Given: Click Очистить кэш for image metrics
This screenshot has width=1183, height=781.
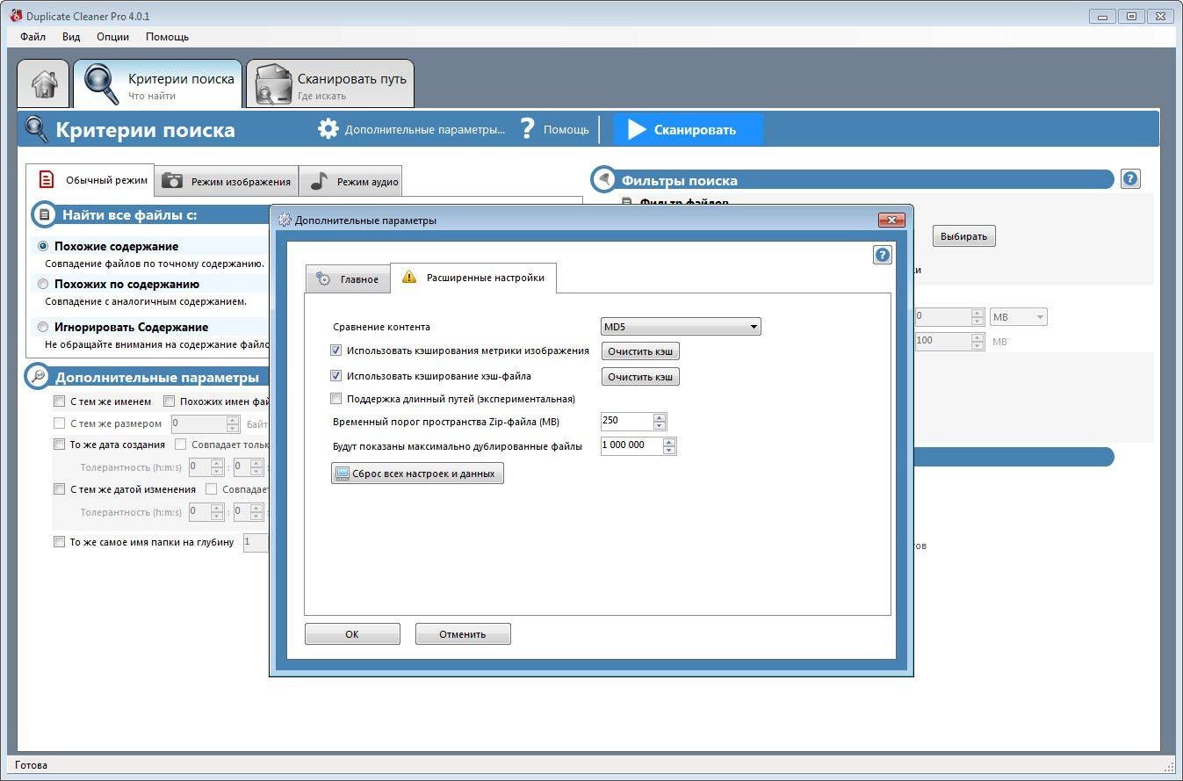Looking at the screenshot, I should (x=640, y=351).
